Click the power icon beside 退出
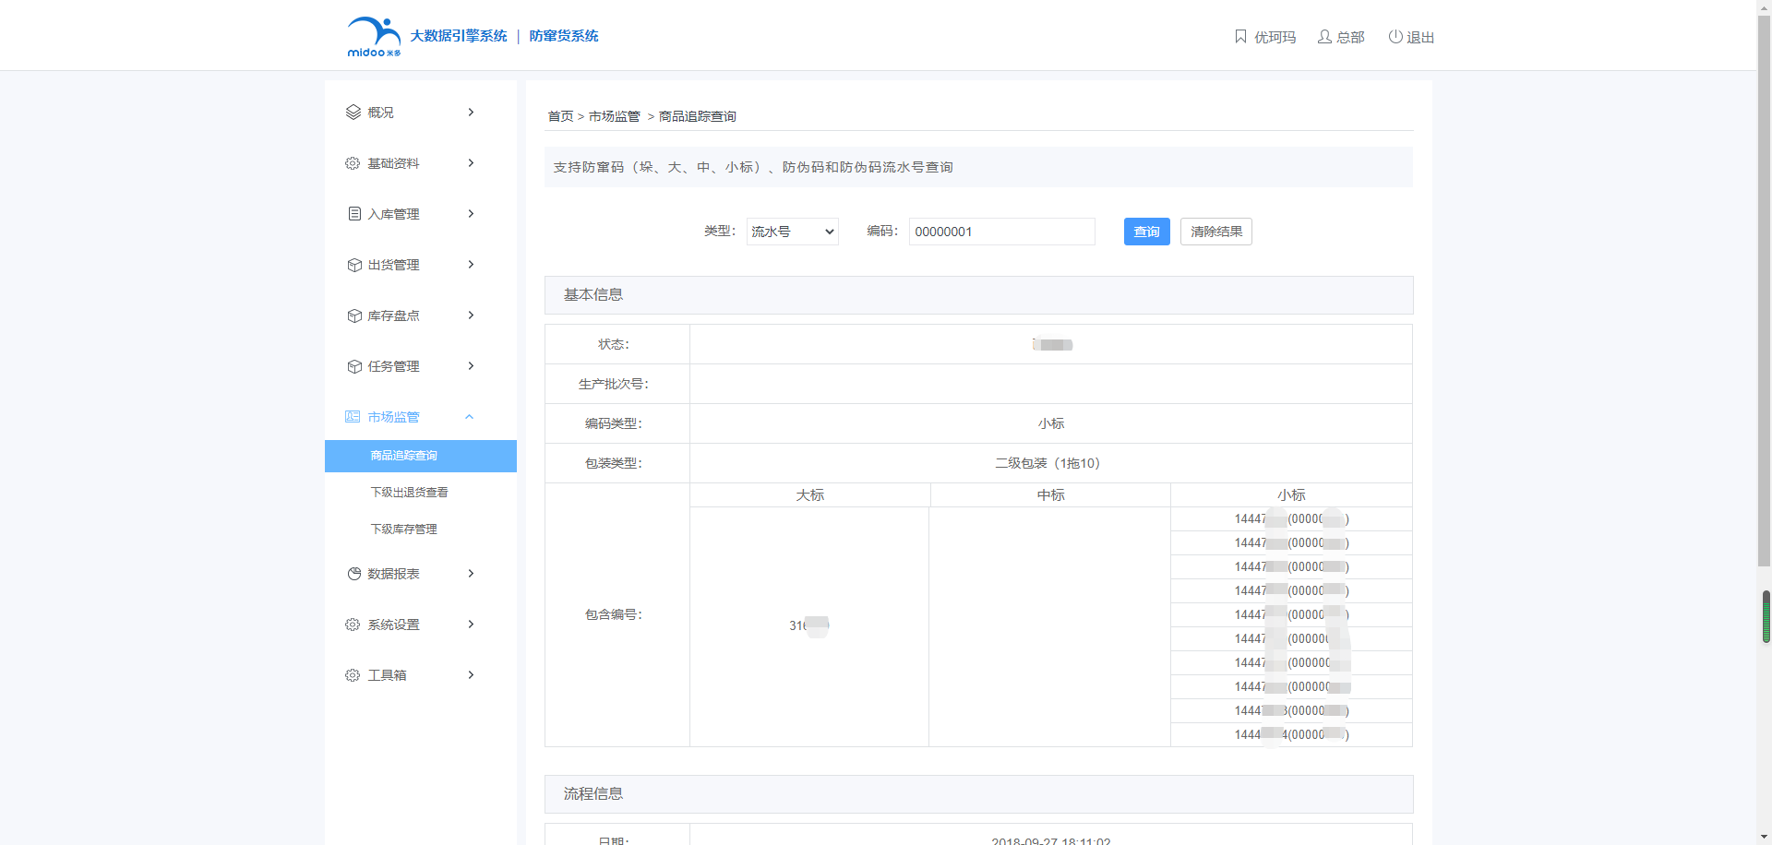Viewport: 1772px width, 845px height. (x=1395, y=37)
